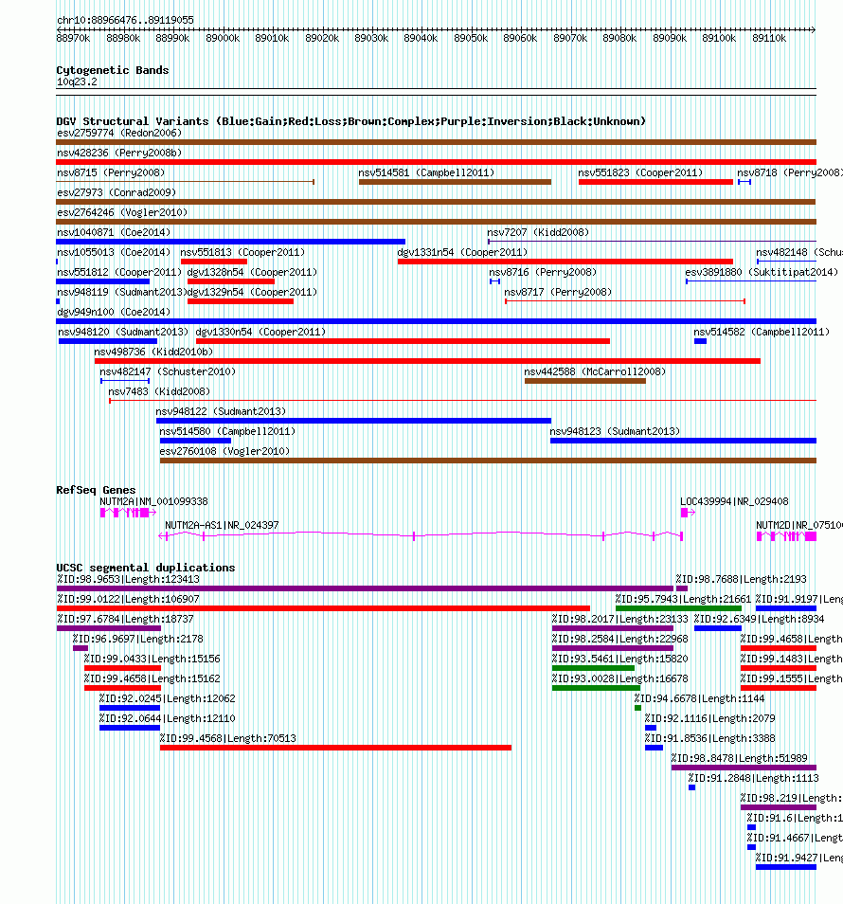
Task: Click the nsv8718 (Perry2008) variant label
Action: (x=789, y=173)
